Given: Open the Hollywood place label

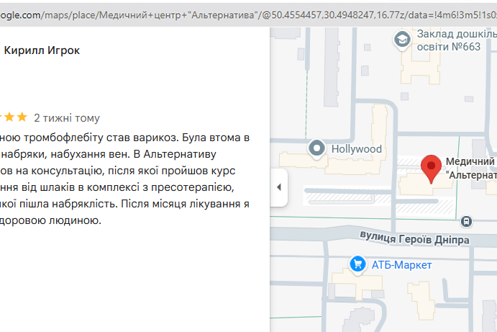Looking at the screenshot, I should 355,149.
